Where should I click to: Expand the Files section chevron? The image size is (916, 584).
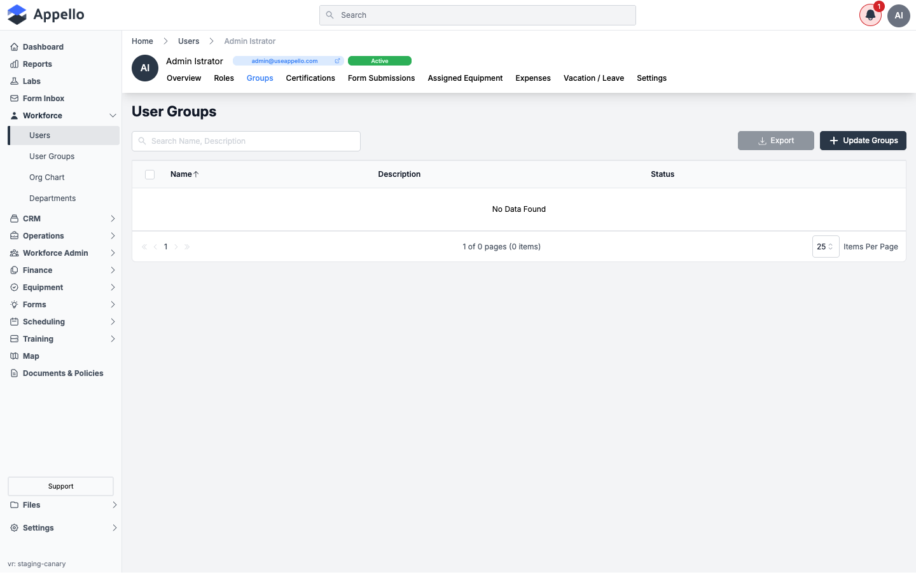point(114,505)
